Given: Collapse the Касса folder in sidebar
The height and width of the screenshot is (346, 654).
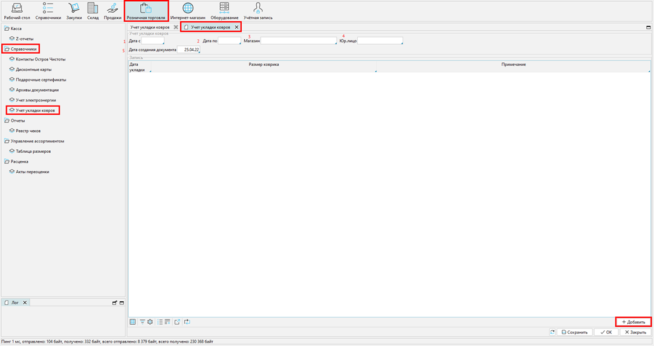Looking at the screenshot, I should (x=7, y=29).
